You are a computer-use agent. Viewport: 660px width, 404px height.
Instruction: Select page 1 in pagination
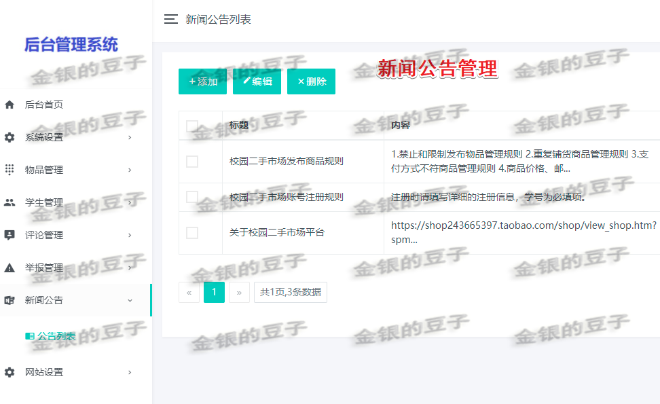[x=214, y=292]
